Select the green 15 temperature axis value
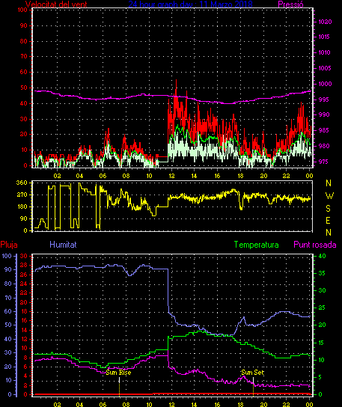Image resolution: width=342 pixels, height=407 pixels. 322,343
